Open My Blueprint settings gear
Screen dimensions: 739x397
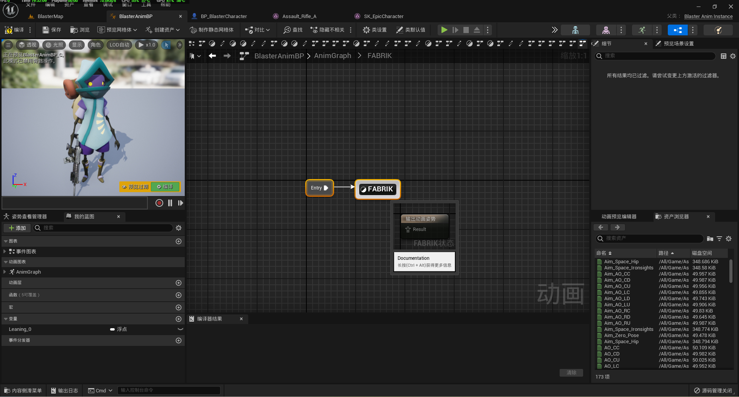pyautogui.click(x=179, y=228)
